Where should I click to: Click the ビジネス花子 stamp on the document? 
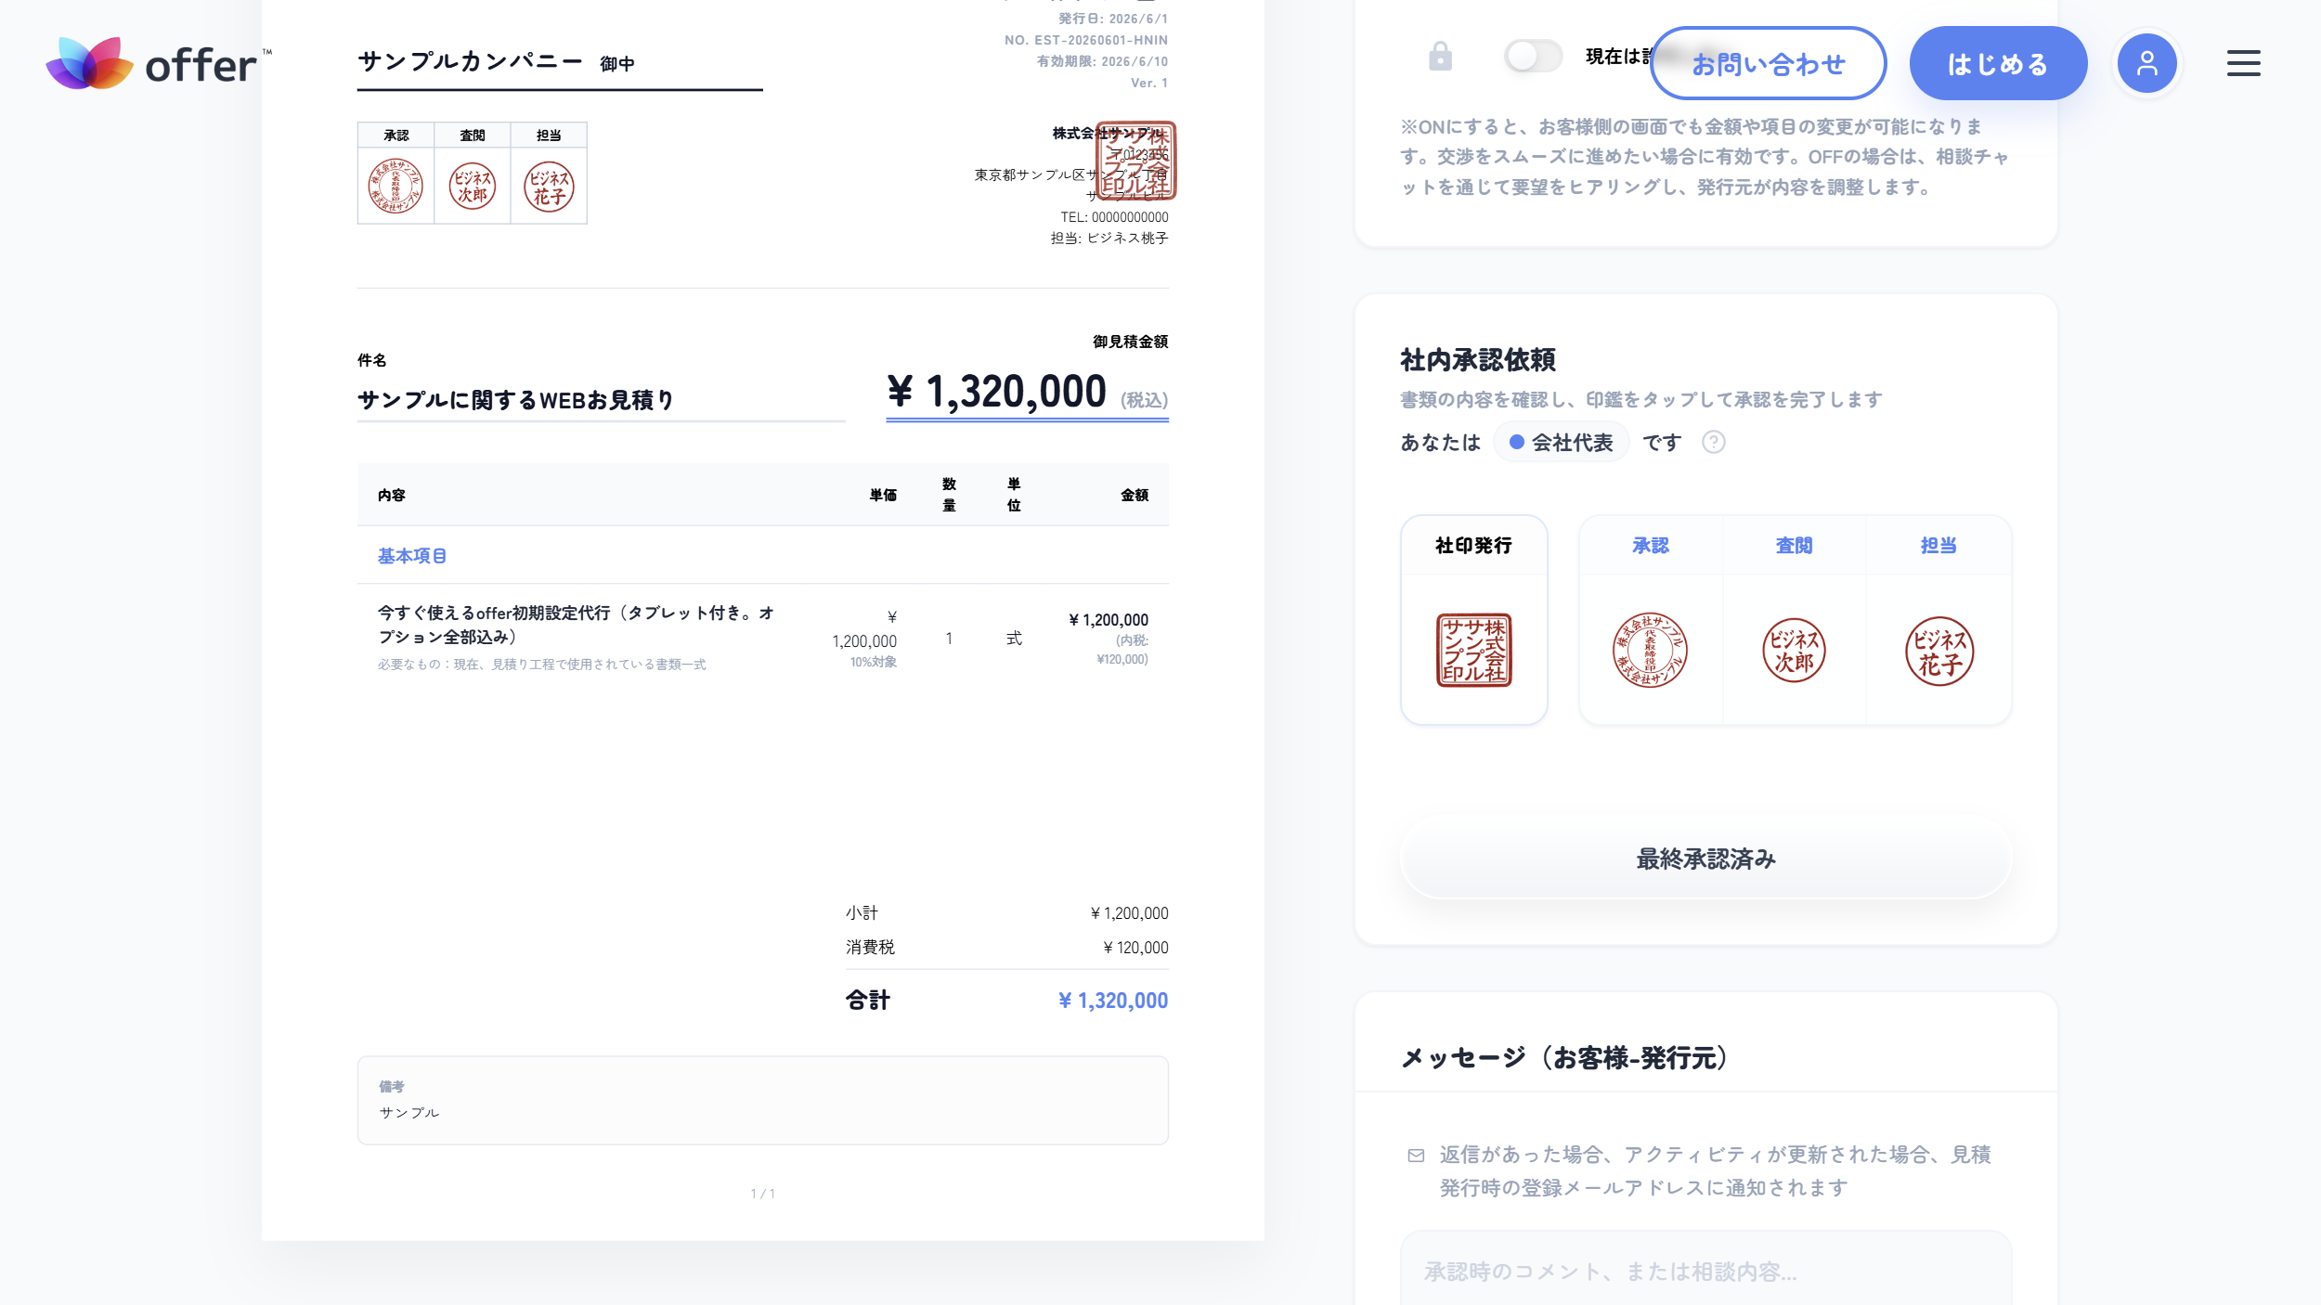[549, 187]
